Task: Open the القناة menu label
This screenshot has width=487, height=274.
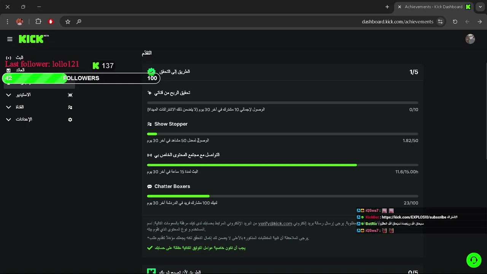Action: click(x=19, y=107)
